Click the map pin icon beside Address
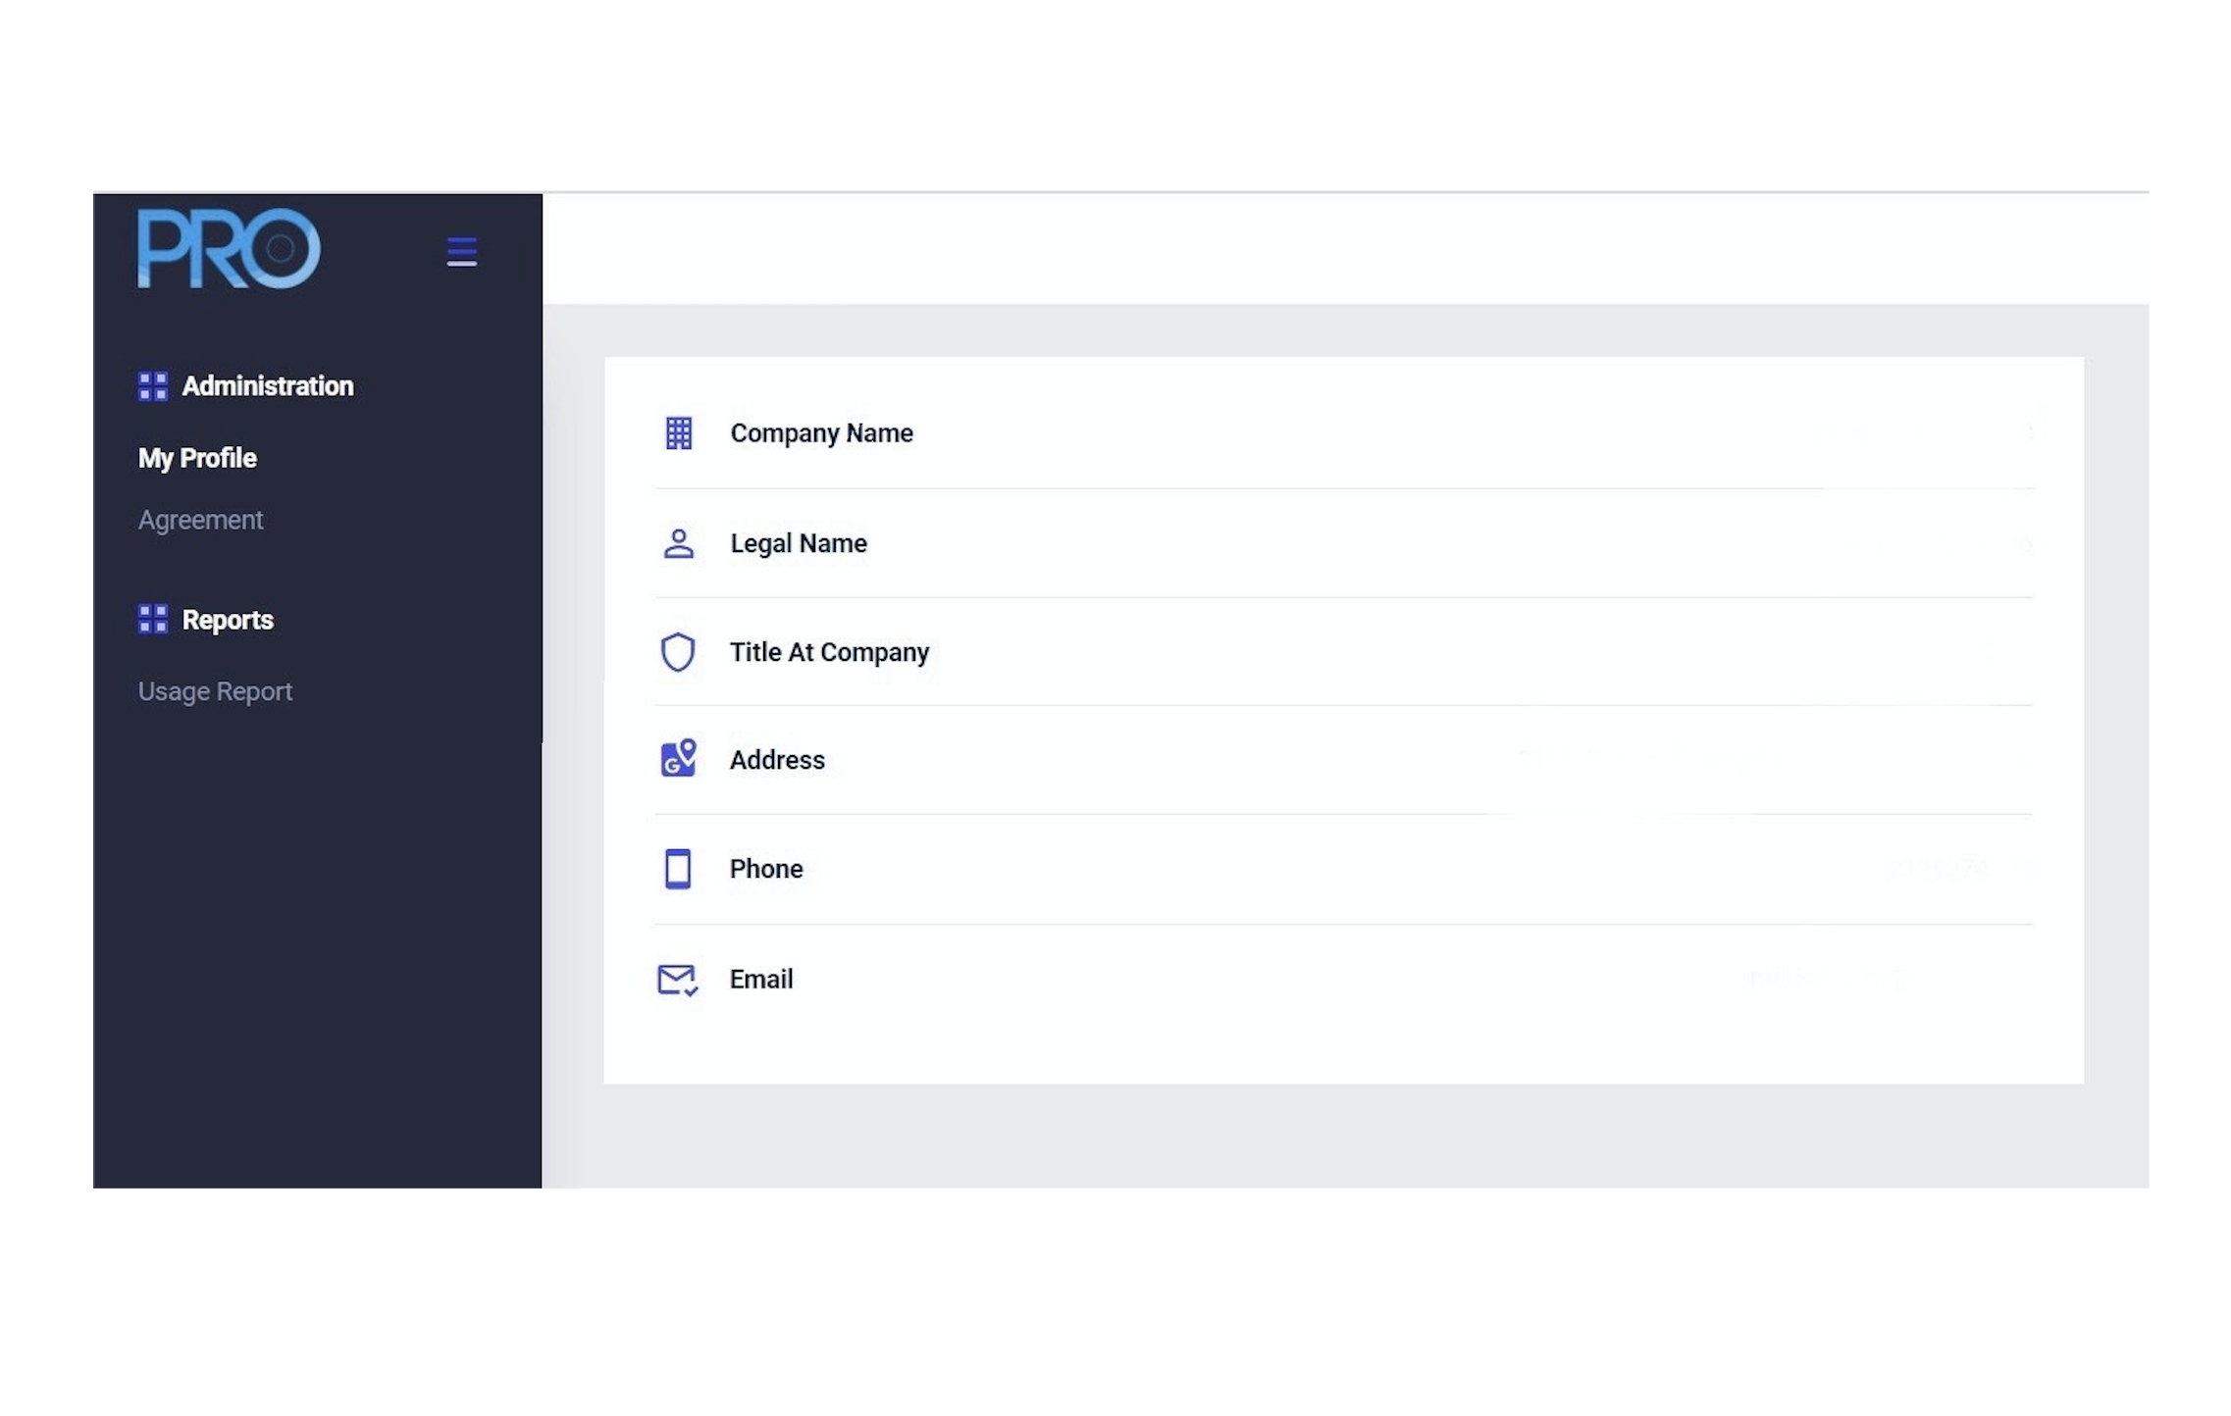Image resolution: width=2231 pixels, height=1416 pixels. click(678, 759)
